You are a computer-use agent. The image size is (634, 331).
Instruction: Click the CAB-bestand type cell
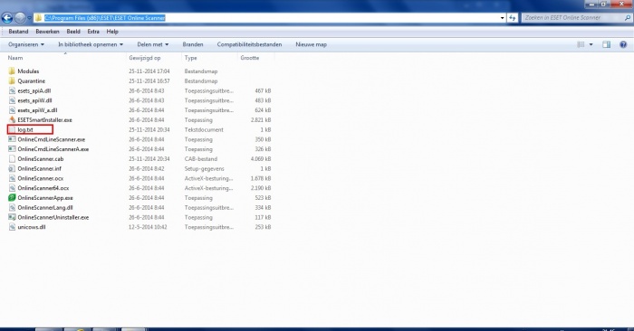200,158
